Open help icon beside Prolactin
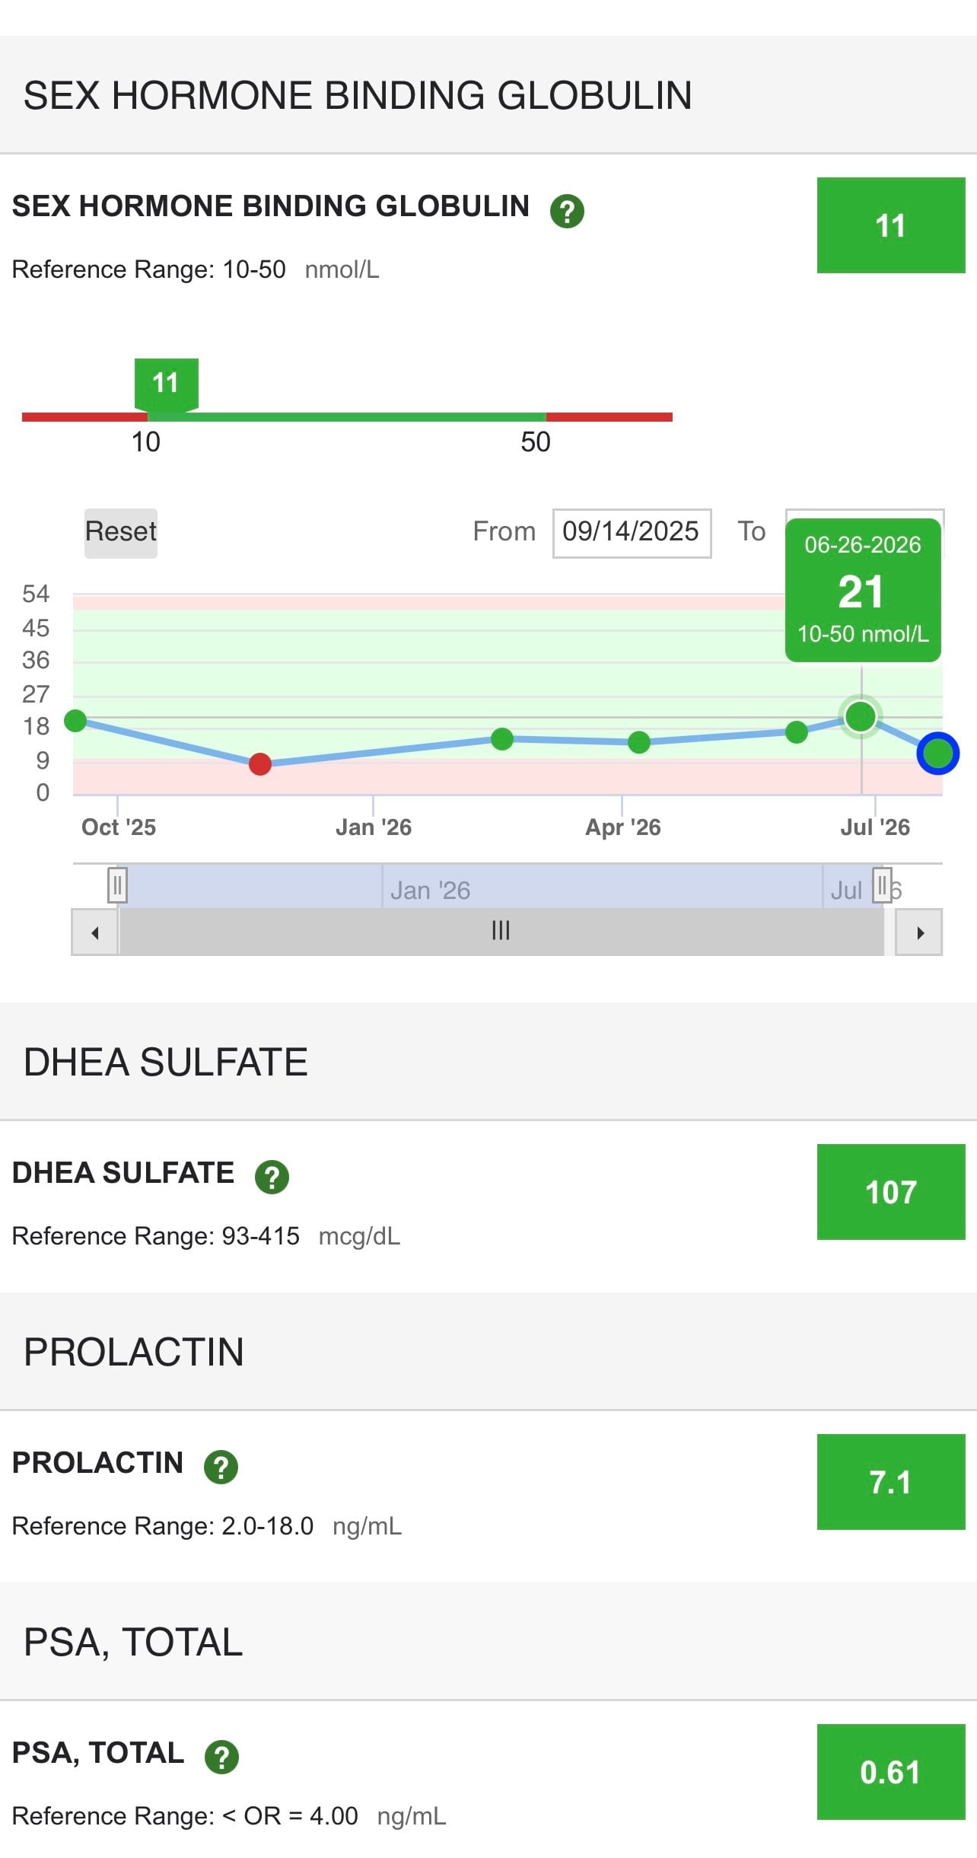 [221, 1467]
